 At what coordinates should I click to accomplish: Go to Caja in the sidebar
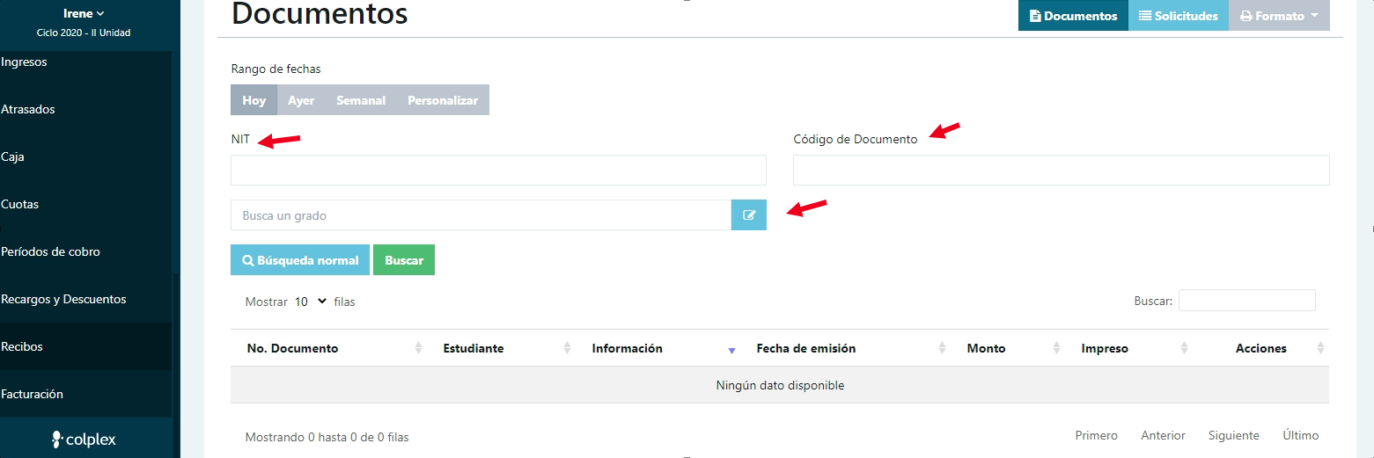[12, 156]
